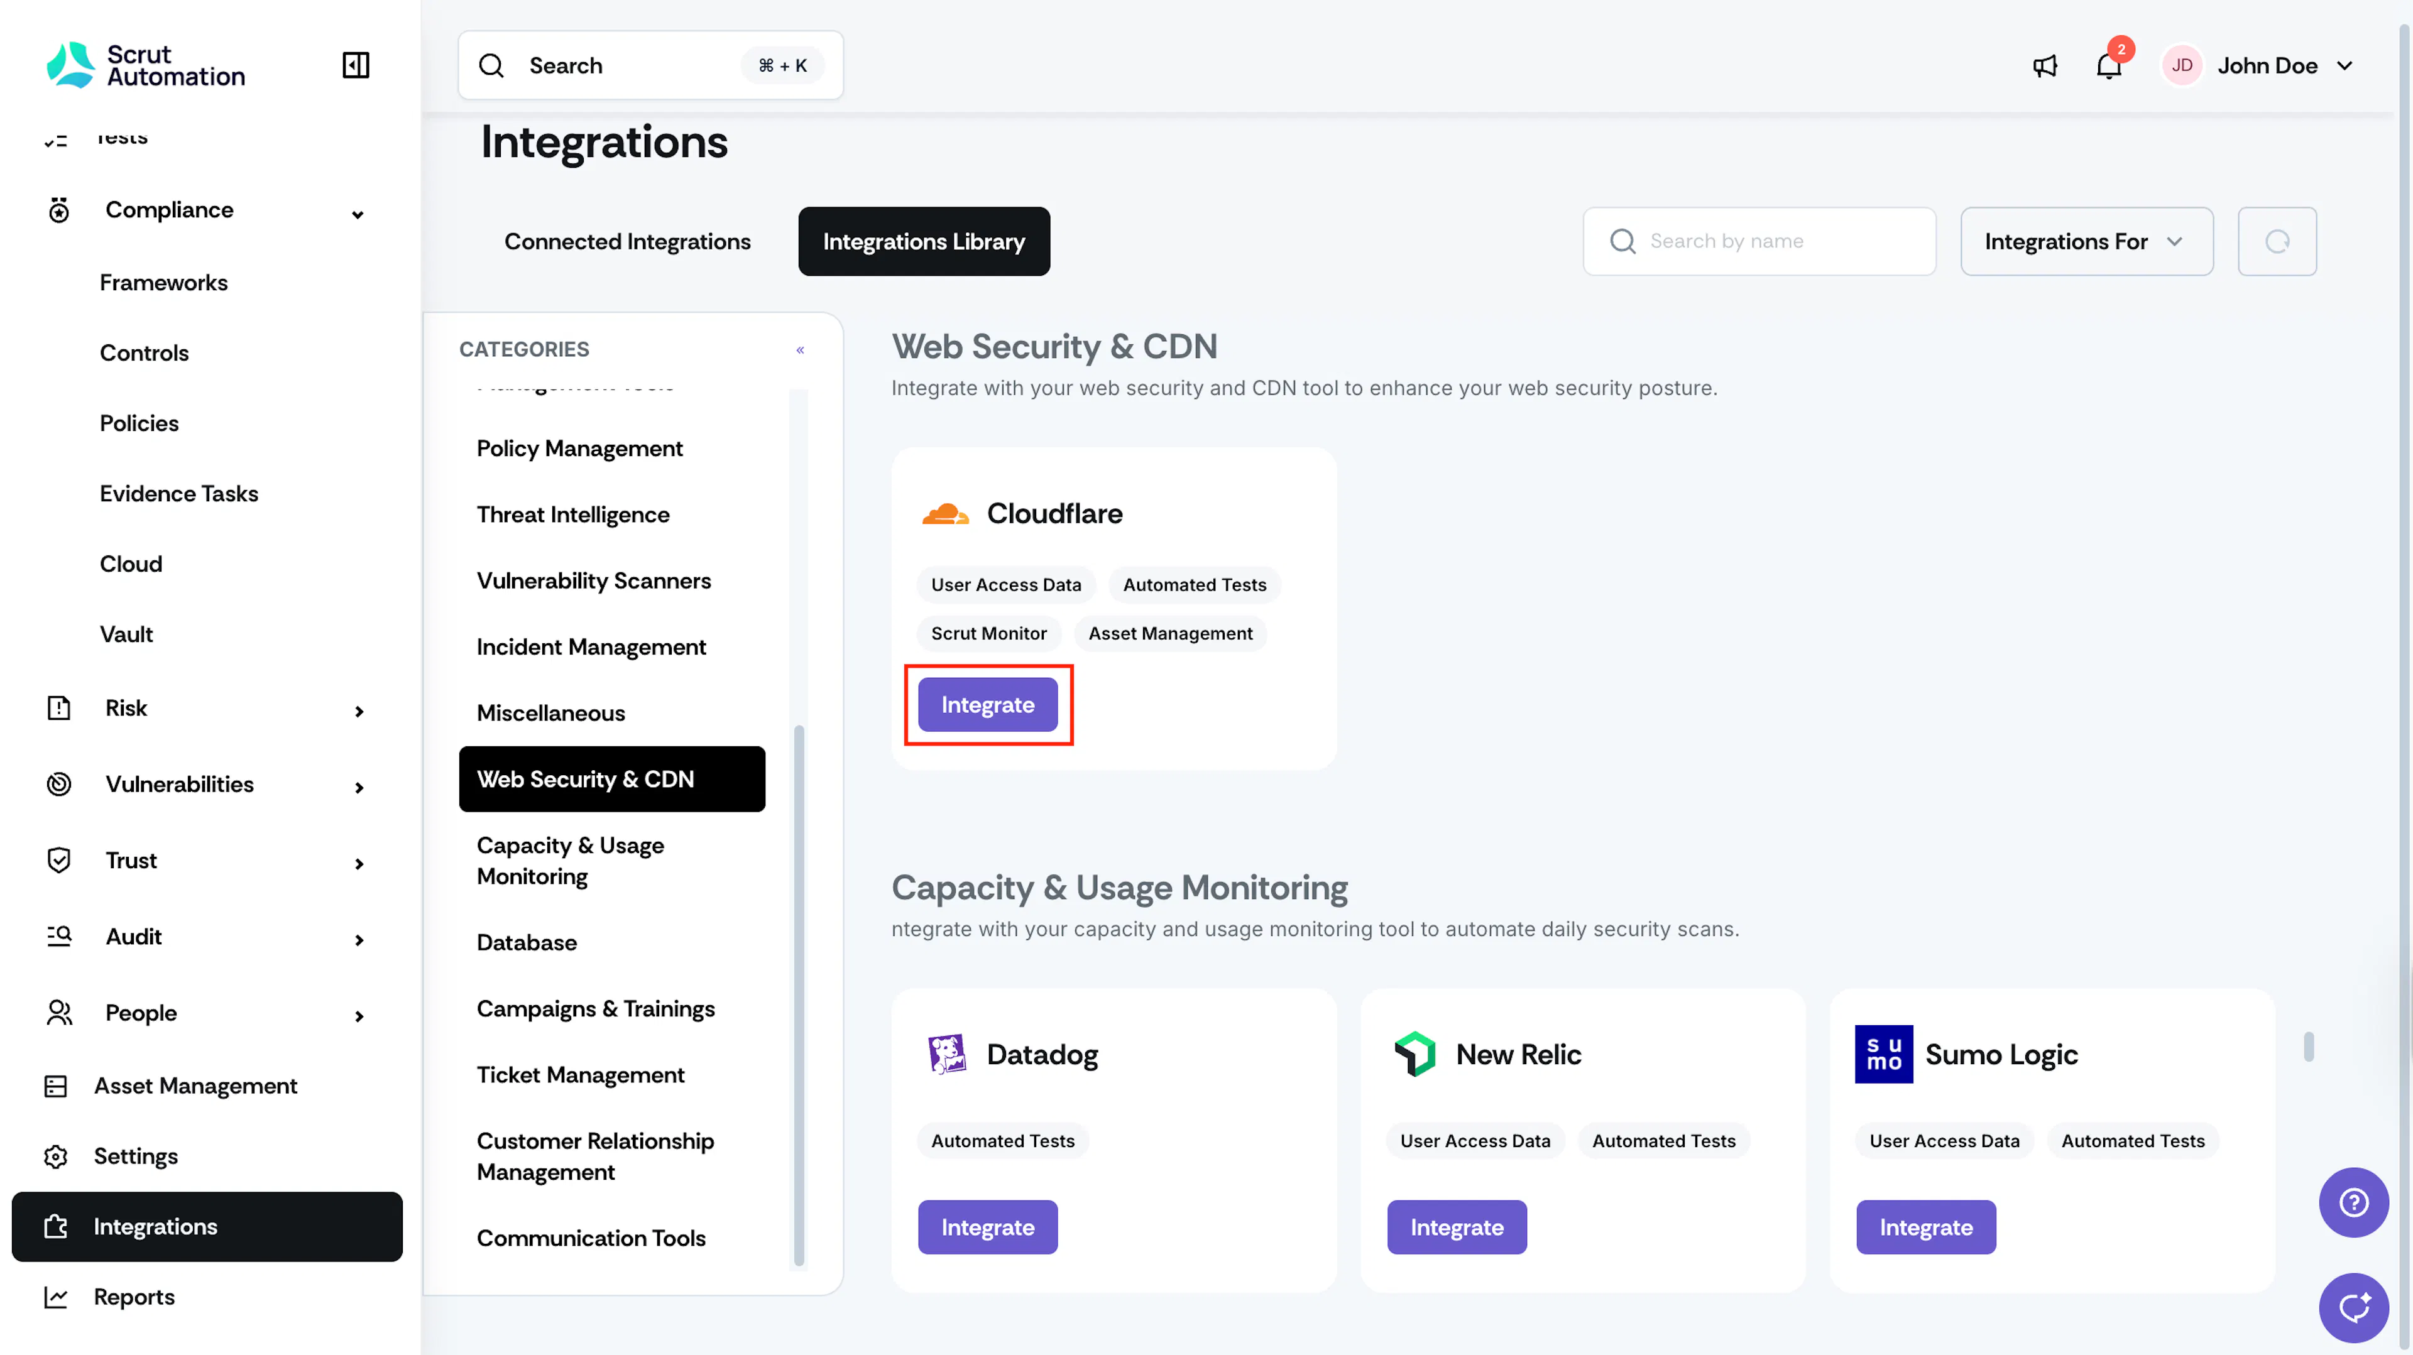Expand the Risk menu section
2413x1355 pixels.
pyautogui.click(x=359, y=712)
